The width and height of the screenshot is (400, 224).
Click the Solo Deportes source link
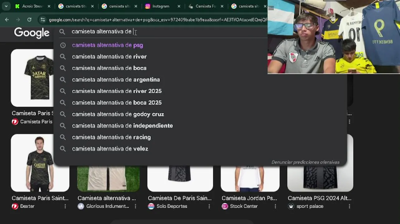click(172, 206)
